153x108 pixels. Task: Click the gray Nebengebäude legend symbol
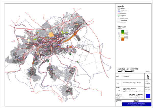click(119, 10)
